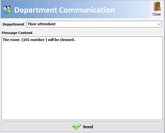165x133 pixels.
Task: Click the Department Communication users icon
Action: pos(7,10)
